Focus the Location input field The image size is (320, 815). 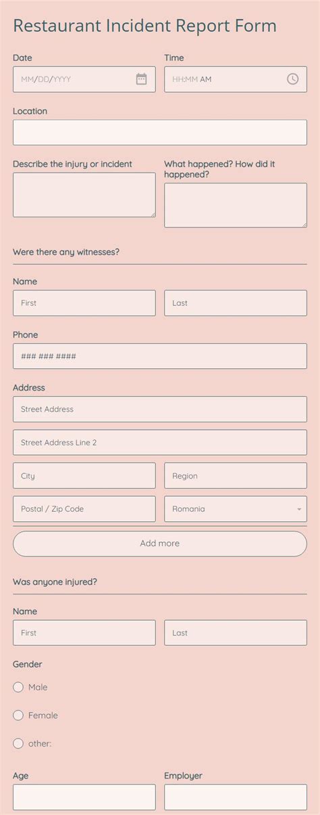click(x=160, y=133)
